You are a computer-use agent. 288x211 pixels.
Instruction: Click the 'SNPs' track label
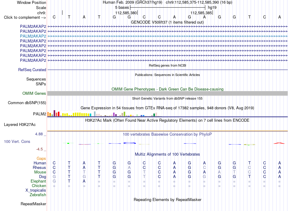coord(41,84)
